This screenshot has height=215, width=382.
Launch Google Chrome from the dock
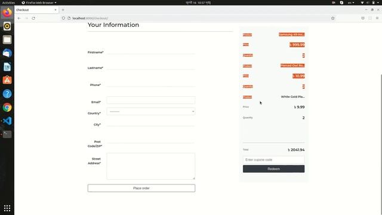point(7,107)
